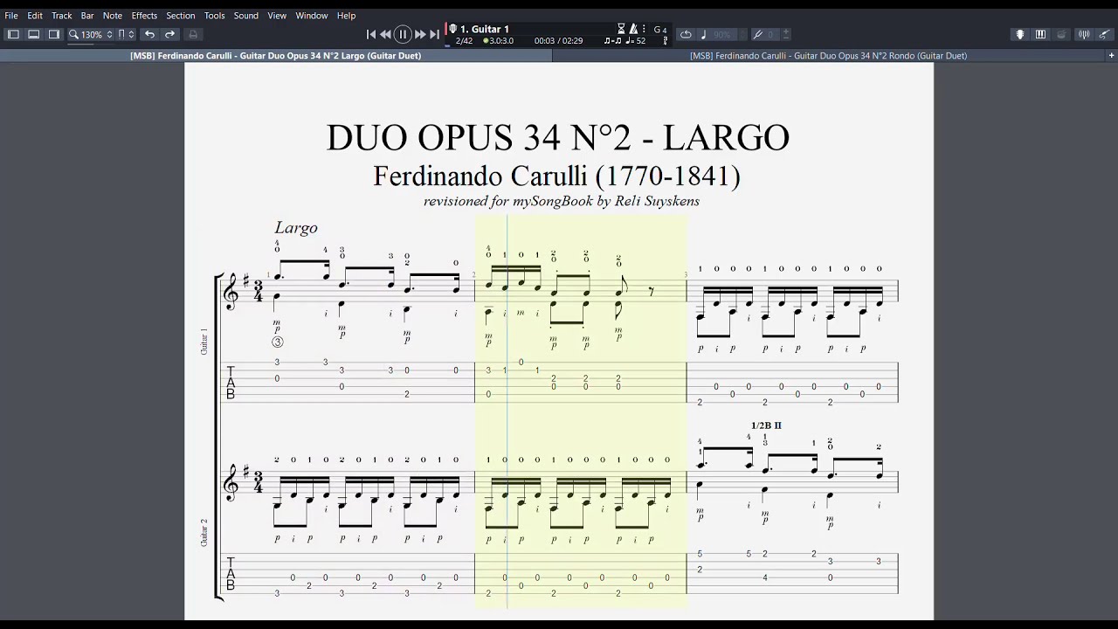The height and width of the screenshot is (629, 1118).
Task: Toggle the count-in hourglass icon
Action: (621, 29)
